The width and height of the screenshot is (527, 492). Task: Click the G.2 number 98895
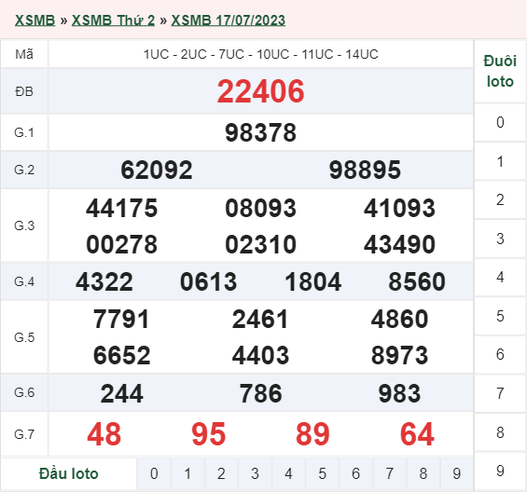tap(365, 170)
